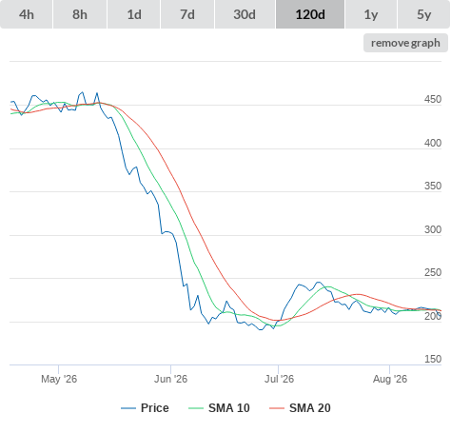This screenshot has width=451, height=433.
Task: Click the Aug '26 axis label
Action: coord(390,379)
